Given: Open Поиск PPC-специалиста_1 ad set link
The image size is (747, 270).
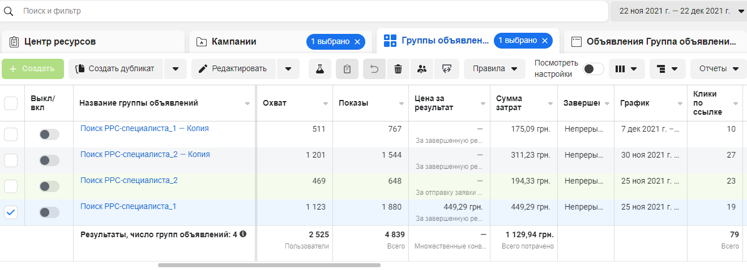Looking at the screenshot, I should [129, 206].
